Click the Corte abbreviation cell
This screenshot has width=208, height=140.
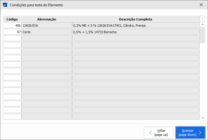pyautogui.click(x=47, y=32)
